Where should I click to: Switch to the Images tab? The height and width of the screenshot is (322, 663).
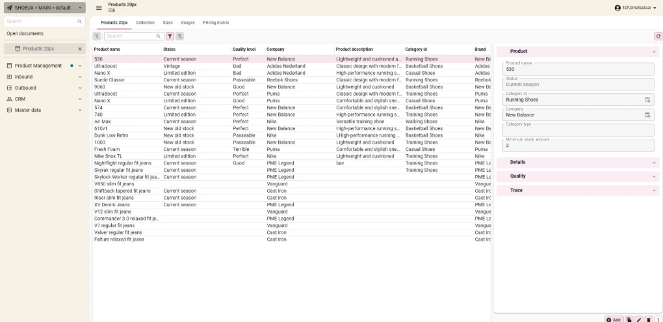coord(188,23)
